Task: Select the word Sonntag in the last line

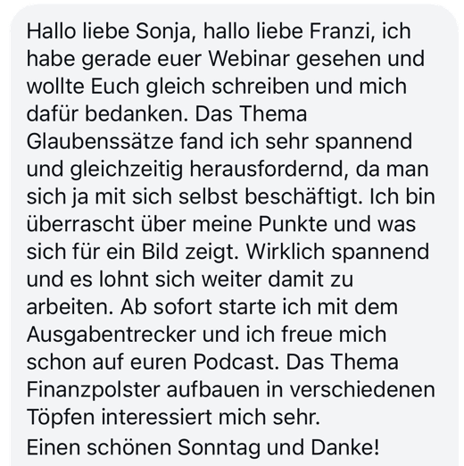Action: coord(219,448)
